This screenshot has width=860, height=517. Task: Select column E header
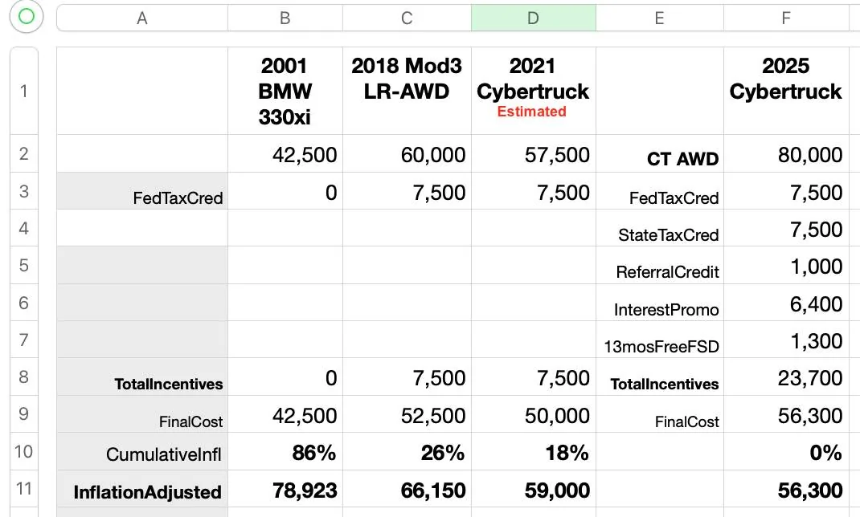click(x=660, y=18)
